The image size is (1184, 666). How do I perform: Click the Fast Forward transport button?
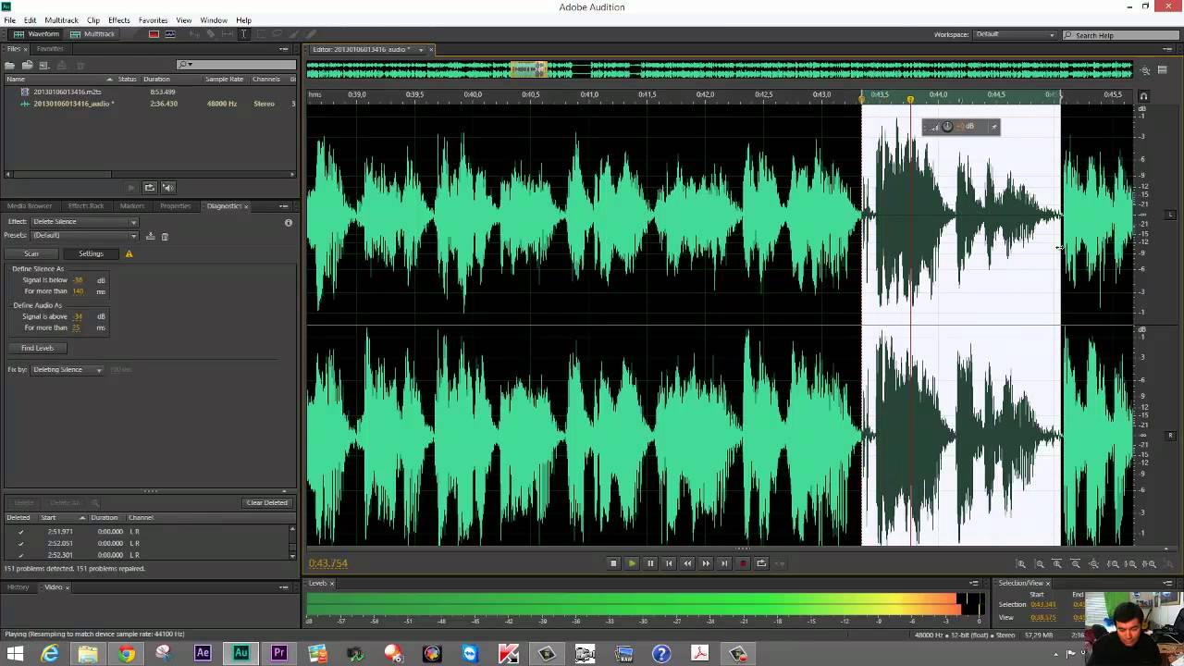(x=706, y=563)
